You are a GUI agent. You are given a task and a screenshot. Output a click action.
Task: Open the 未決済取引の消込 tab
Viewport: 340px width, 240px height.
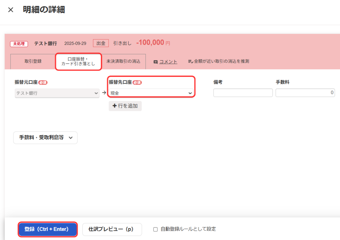(x=123, y=61)
